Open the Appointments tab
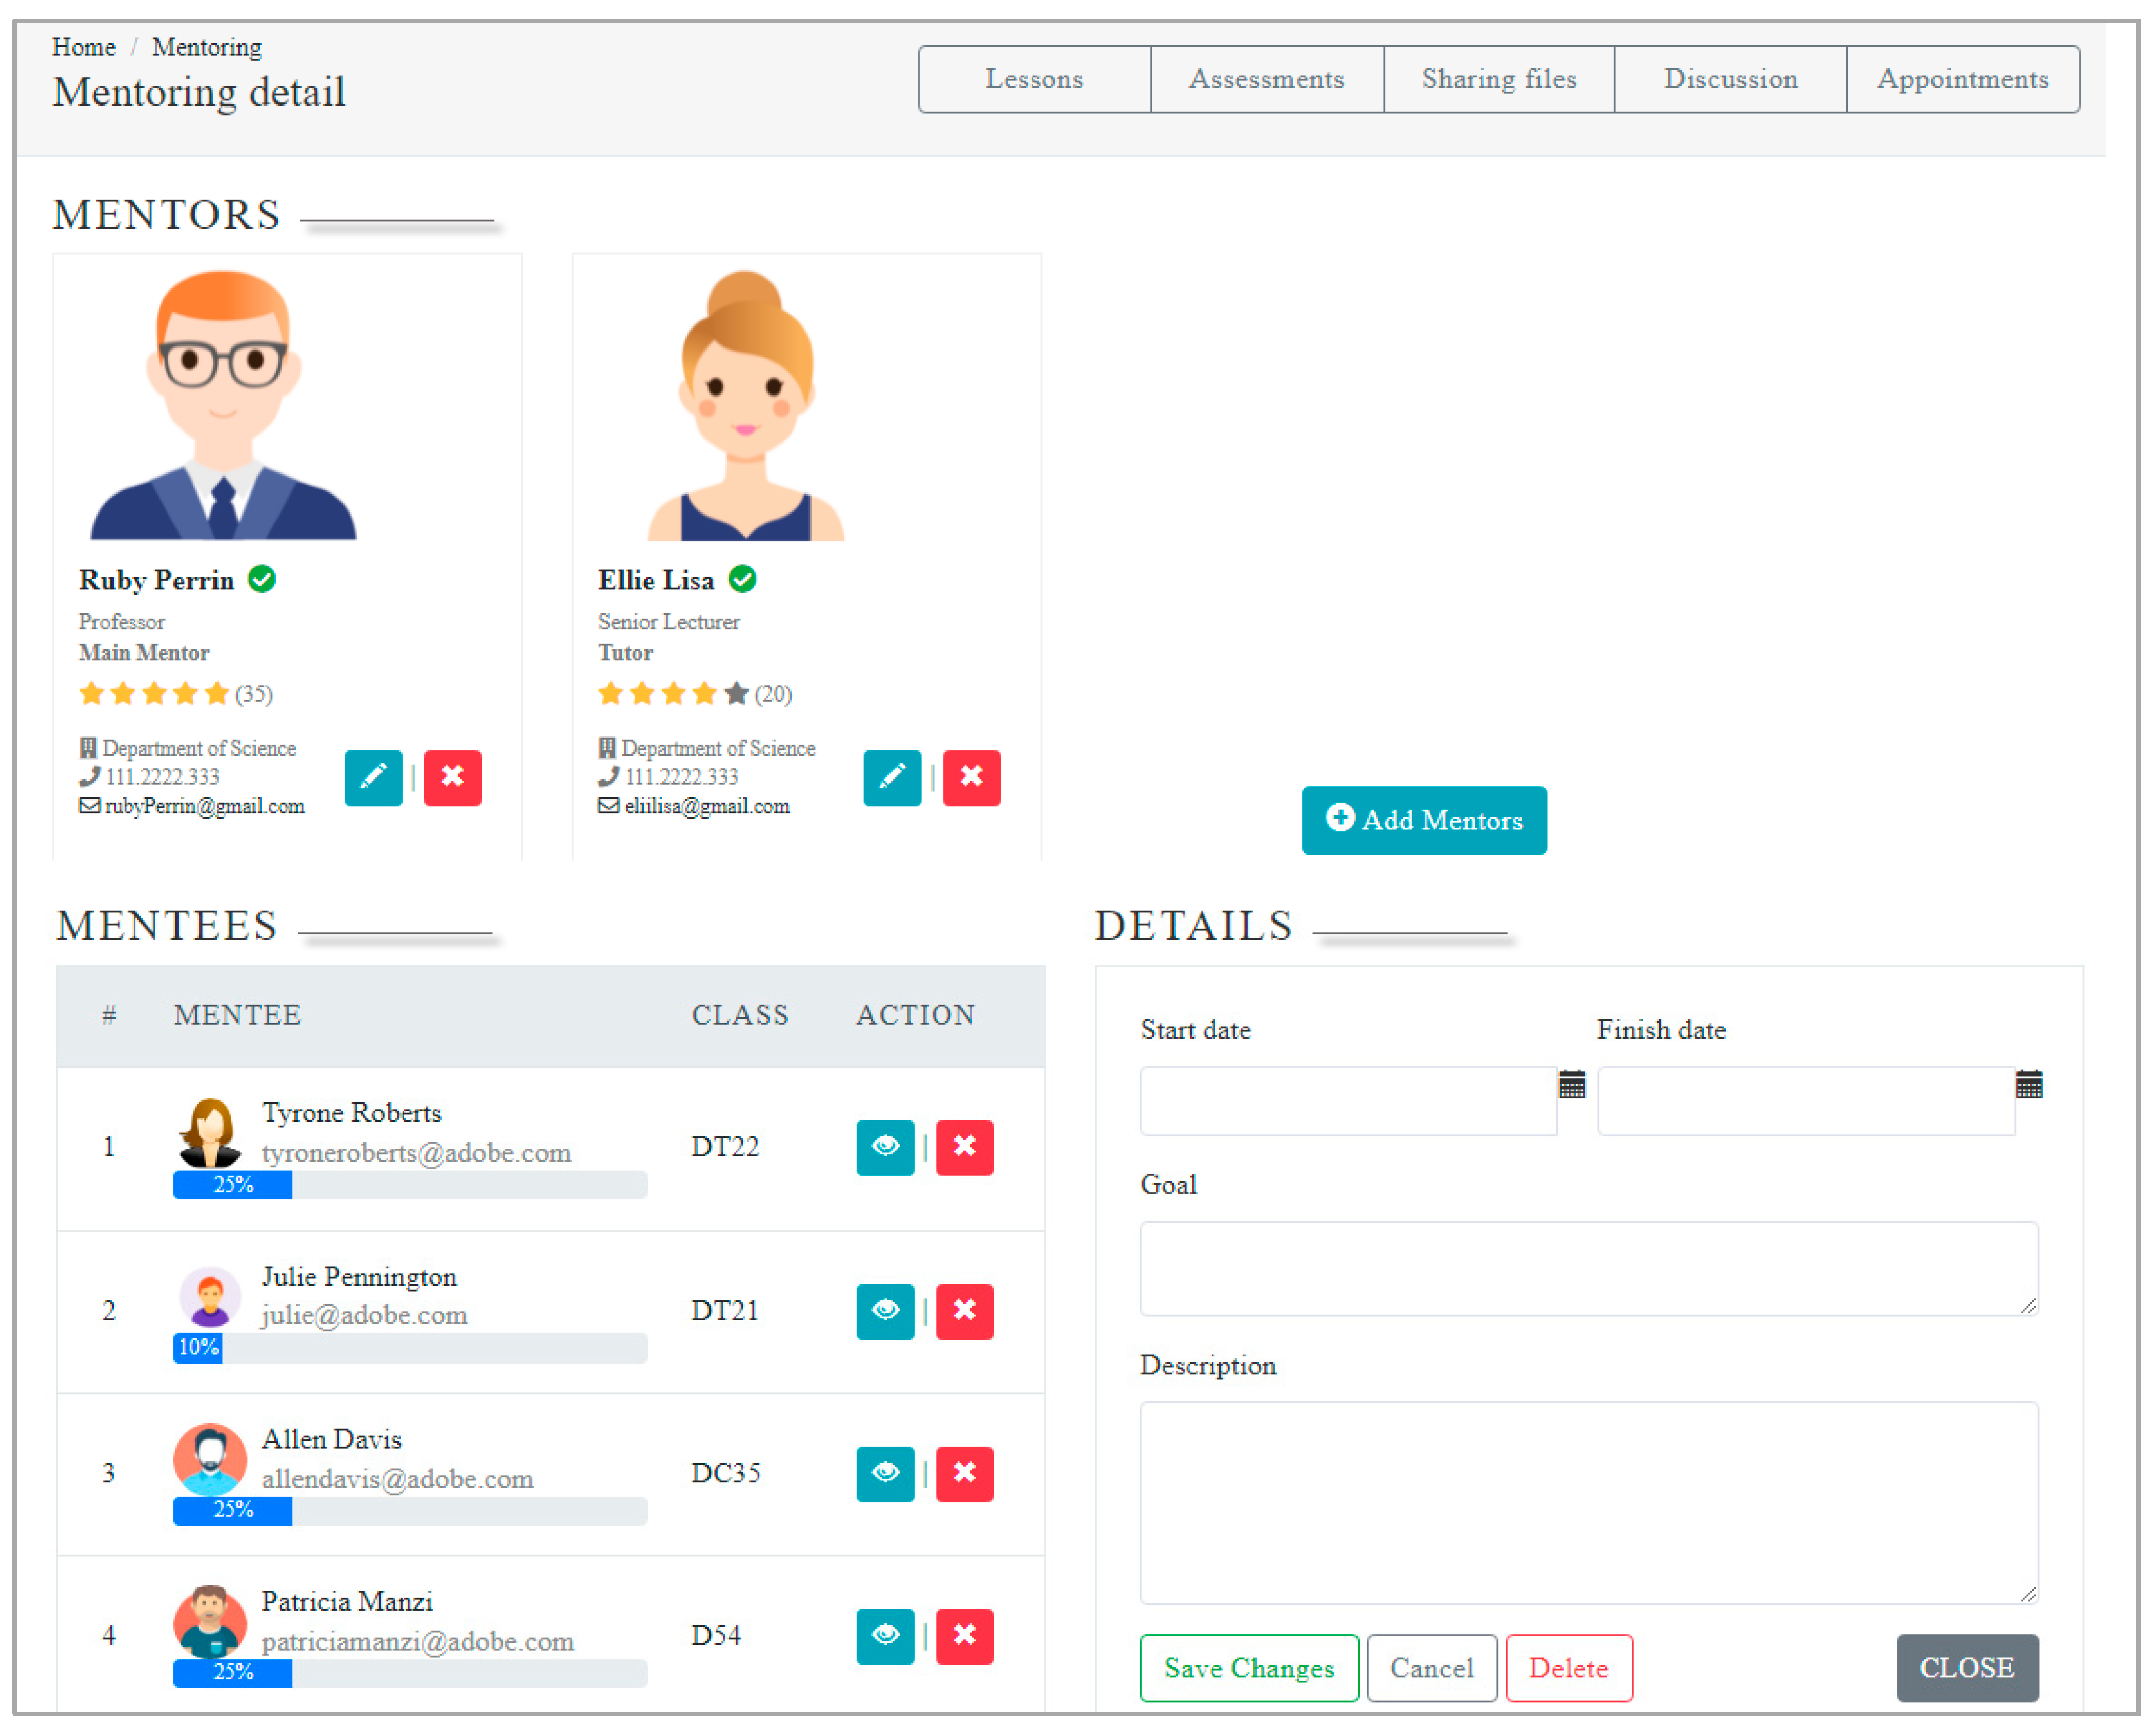The width and height of the screenshot is (2156, 1733). click(1962, 79)
